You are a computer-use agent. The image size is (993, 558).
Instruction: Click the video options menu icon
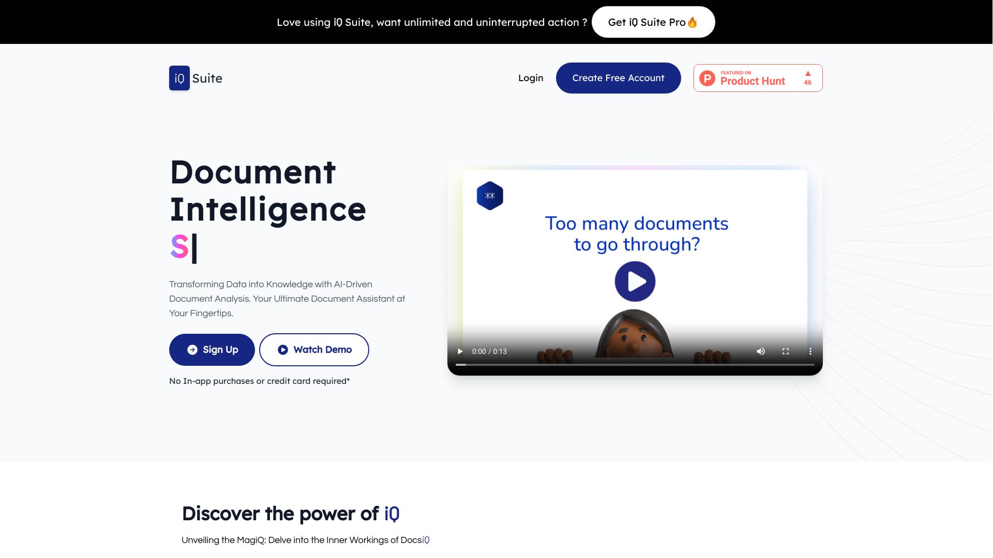coord(810,351)
